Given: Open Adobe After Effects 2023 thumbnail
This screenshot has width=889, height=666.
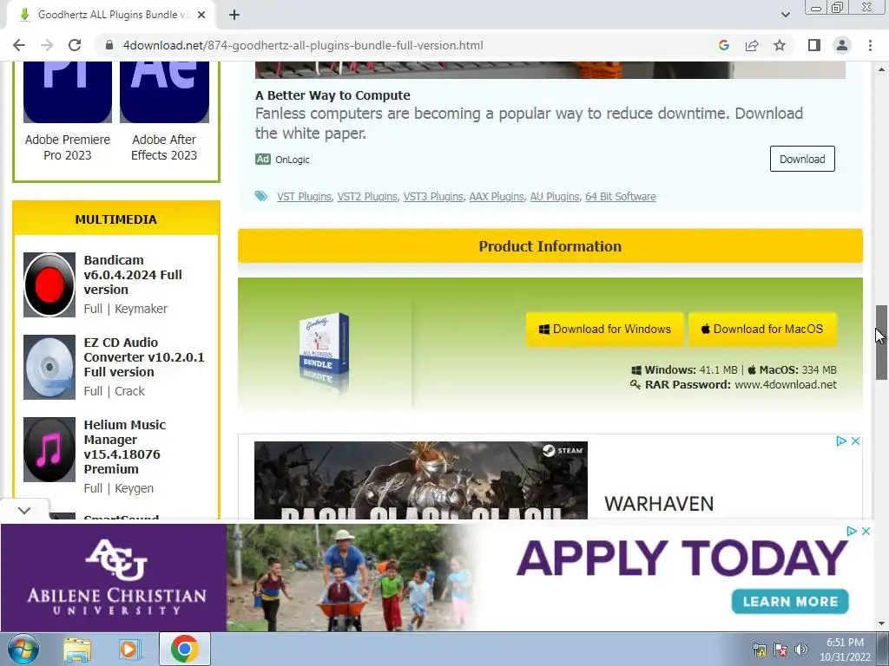Looking at the screenshot, I should [x=164, y=92].
